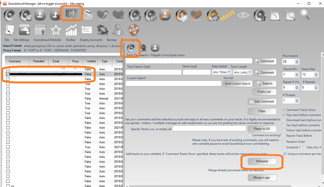Click into the Genre [opt] input field
324x187 pixels.
tap(197, 72)
